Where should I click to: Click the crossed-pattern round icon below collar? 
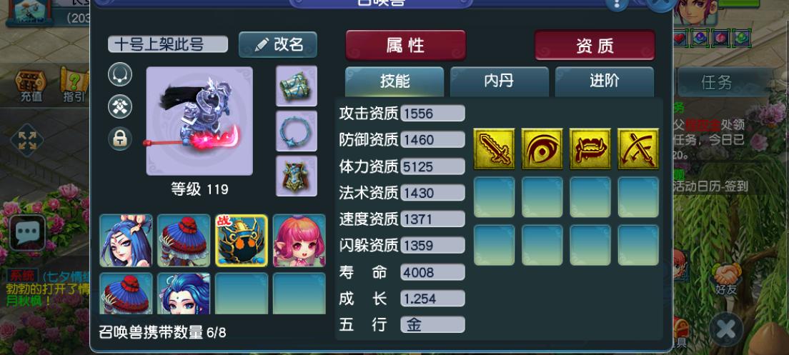coord(120,106)
